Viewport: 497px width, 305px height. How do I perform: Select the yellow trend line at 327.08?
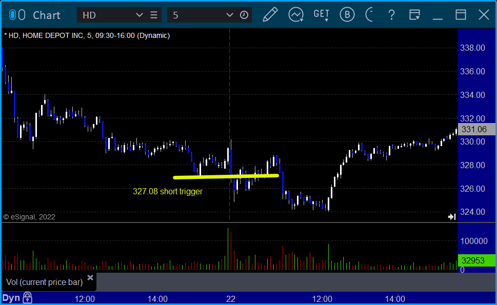tap(226, 176)
